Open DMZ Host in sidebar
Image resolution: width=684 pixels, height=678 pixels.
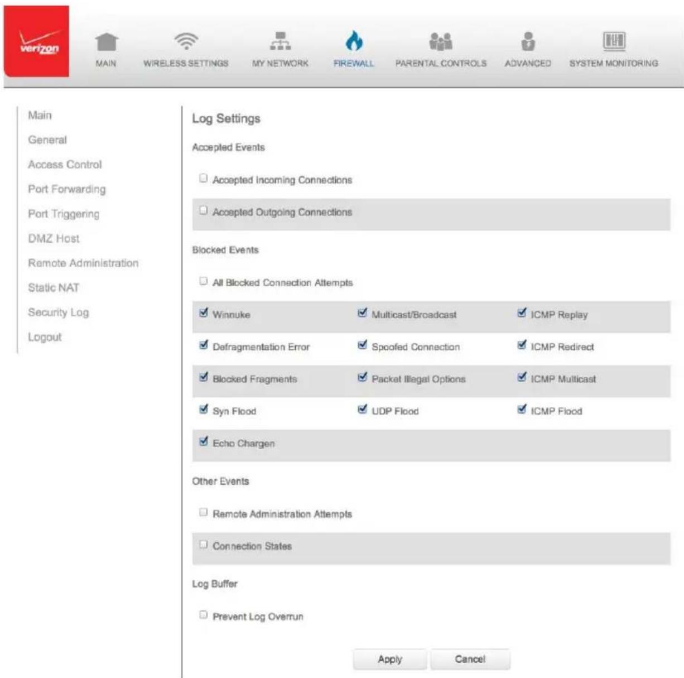[54, 238]
